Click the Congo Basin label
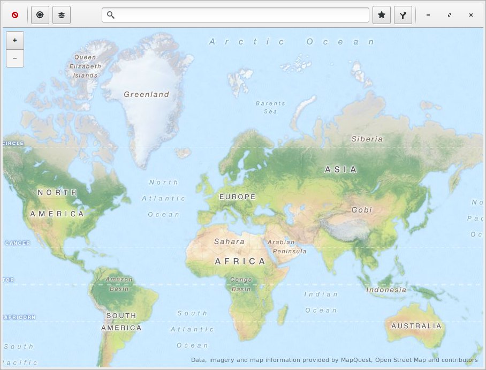 241,284
